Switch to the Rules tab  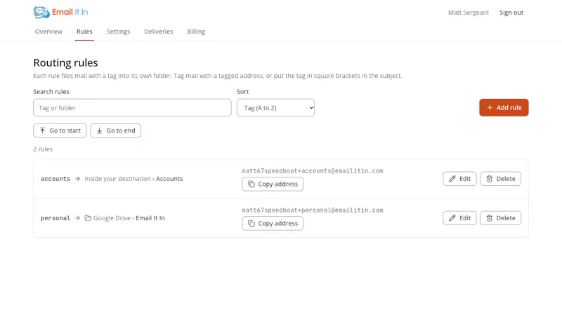84,32
